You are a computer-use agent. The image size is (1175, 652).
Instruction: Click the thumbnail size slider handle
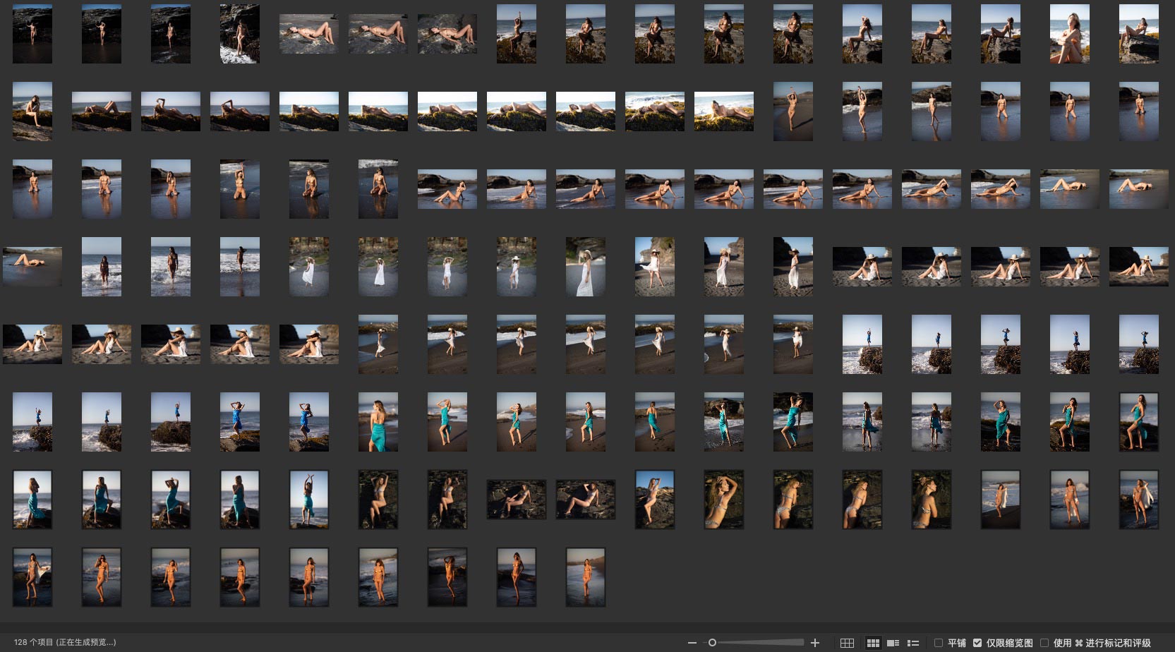click(x=712, y=643)
